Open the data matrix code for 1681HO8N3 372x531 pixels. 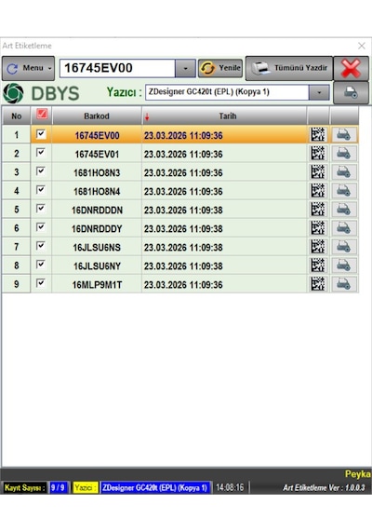(317, 172)
